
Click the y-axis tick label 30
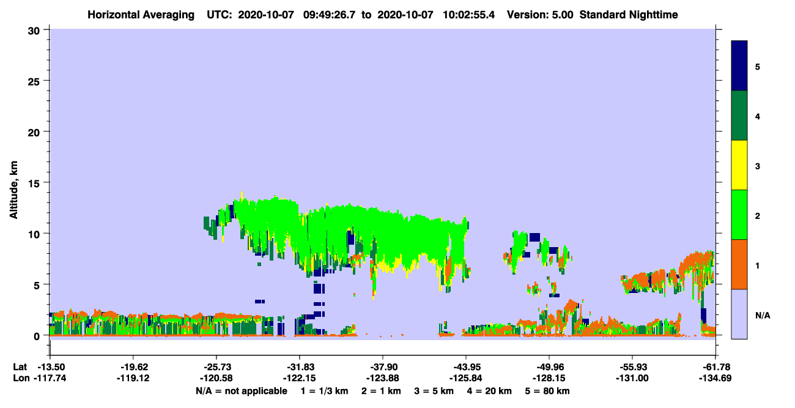click(x=35, y=30)
